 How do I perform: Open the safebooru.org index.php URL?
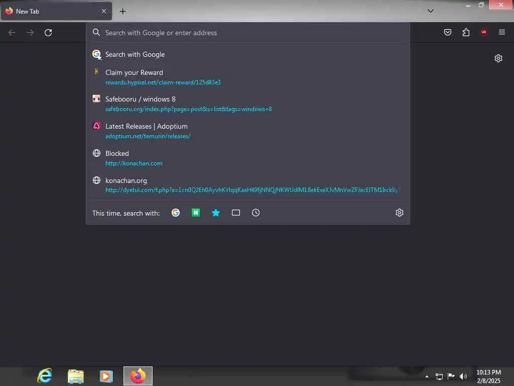(189, 109)
